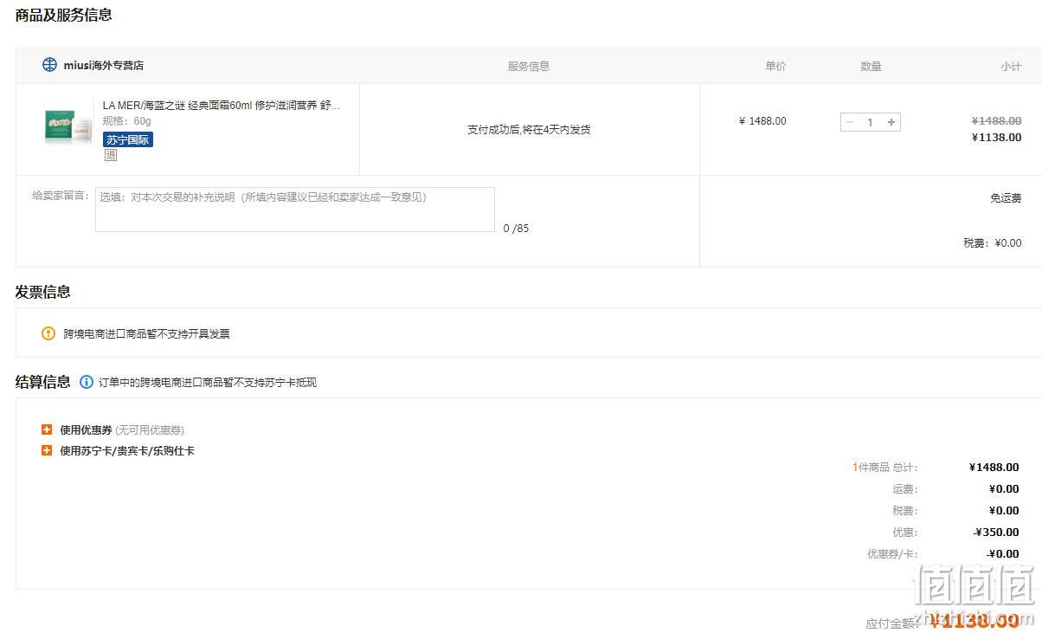Click the 使用苏宁卡/贵宾卡/乐购仕卡 label
Viewport: 1042px width, 633px height.
(x=127, y=451)
